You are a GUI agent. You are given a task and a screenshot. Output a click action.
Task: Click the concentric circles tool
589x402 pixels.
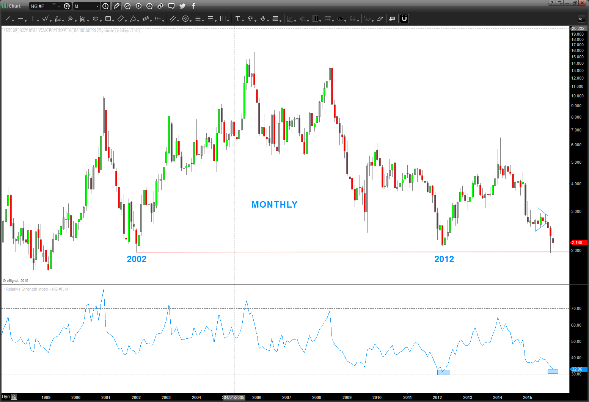pos(185,19)
